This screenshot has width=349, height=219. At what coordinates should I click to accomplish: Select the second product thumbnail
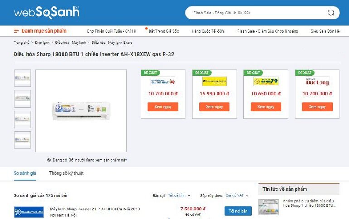pyautogui.click(x=22, y=99)
